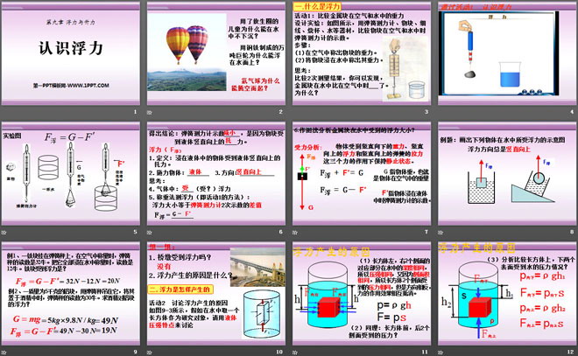Click the animation star icon under slide 12
The image size is (578, 356).
point(441,353)
